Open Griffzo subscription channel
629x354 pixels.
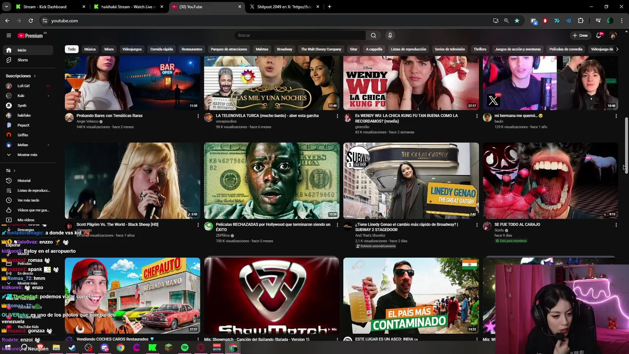point(29,135)
